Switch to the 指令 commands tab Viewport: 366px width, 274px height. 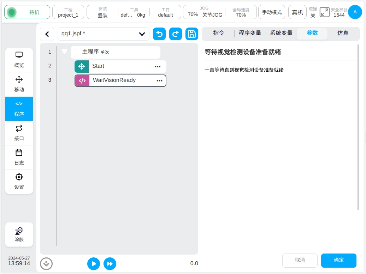(x=219, y=33)
